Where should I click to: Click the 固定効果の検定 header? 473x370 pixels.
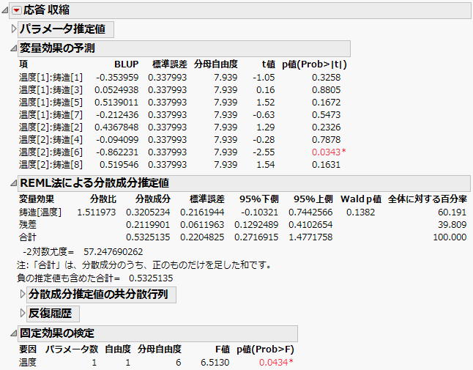[x=157, y=333]
